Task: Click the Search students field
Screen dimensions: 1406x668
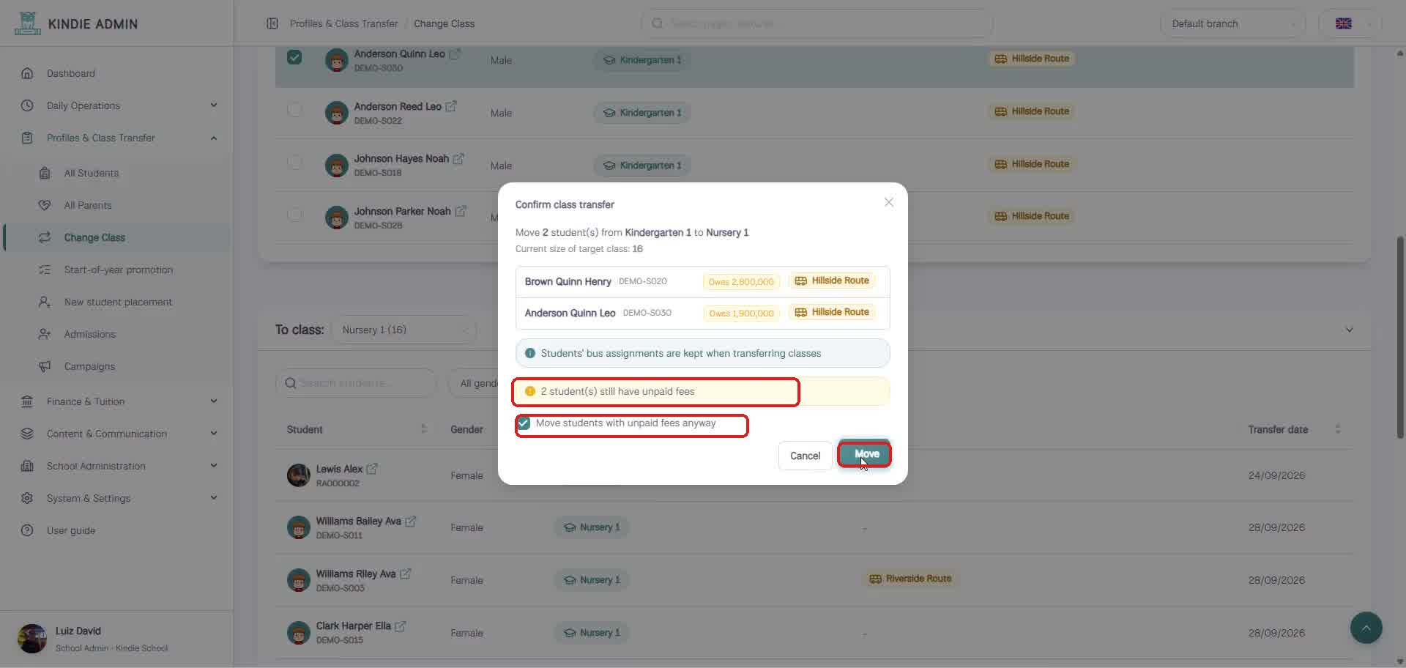Action: click(x=356, y=383)
